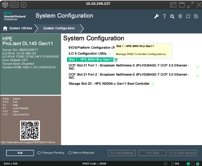Click arrow next to iLO 6 Configuration Utility

click(110, 53)
